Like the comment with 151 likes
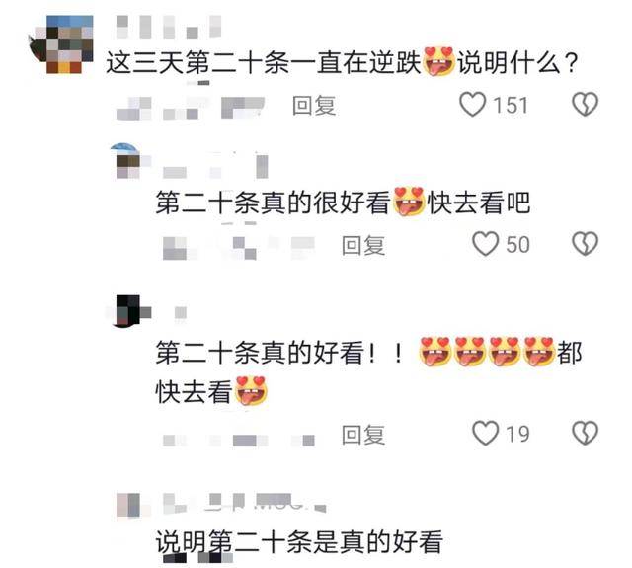Image resolution: width=632 pixels, height=568 pixels. 472,105
